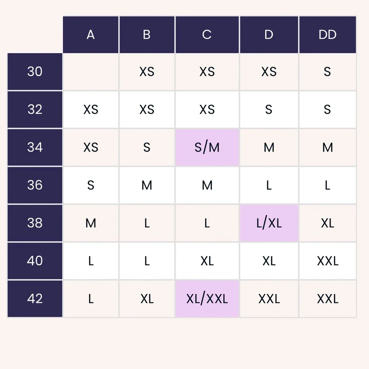369x369 pixels.
Task: Select the highlighted L/XL cell
Action: [x=269, y=223]
